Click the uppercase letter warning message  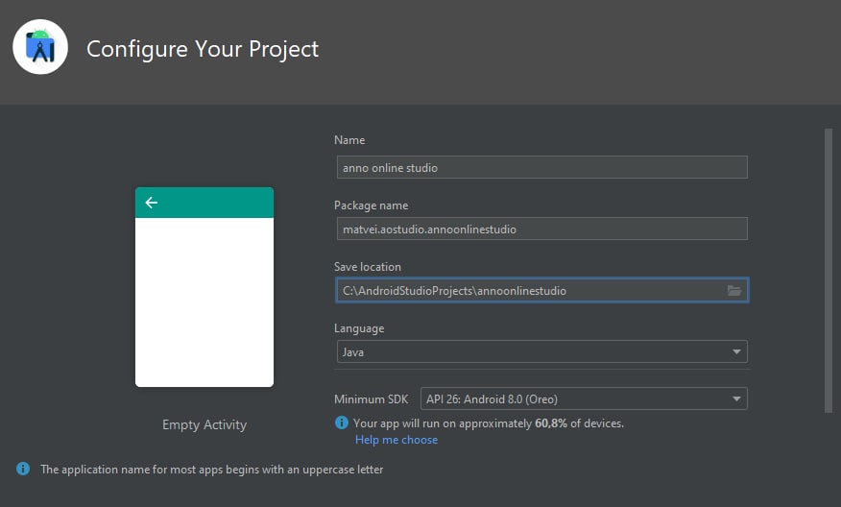(x=212, y=470)
